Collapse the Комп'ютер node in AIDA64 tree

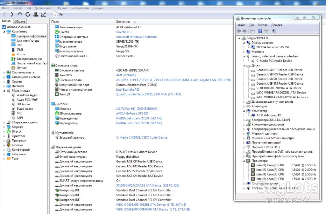tap(4, 32)
